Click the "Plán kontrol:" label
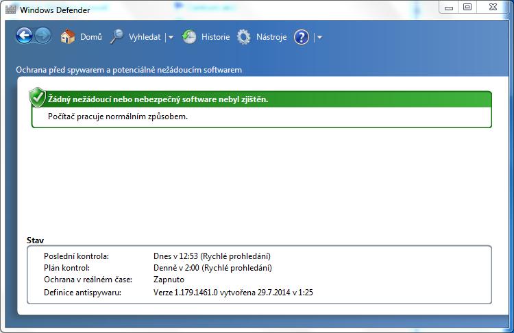 click(66, 268)
